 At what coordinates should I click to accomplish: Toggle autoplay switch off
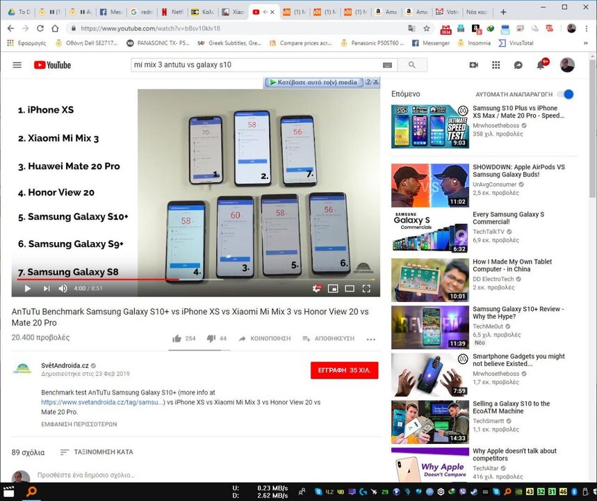tap(566, 94)
